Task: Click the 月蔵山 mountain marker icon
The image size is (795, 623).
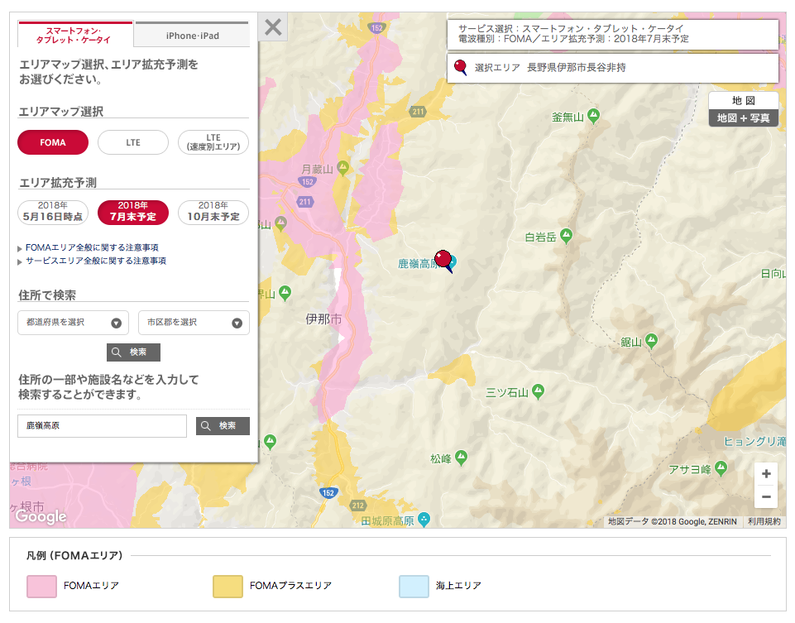Action: click(343, 167)
